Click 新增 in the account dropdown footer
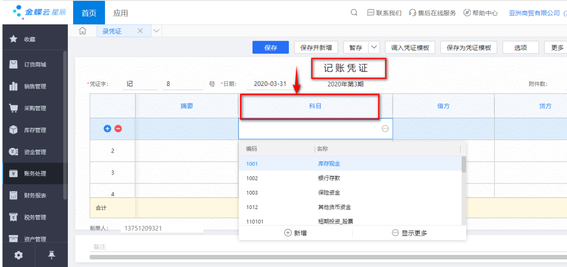Image resolution: width=567 pixels, height=267 pixels. pos(295,233)
